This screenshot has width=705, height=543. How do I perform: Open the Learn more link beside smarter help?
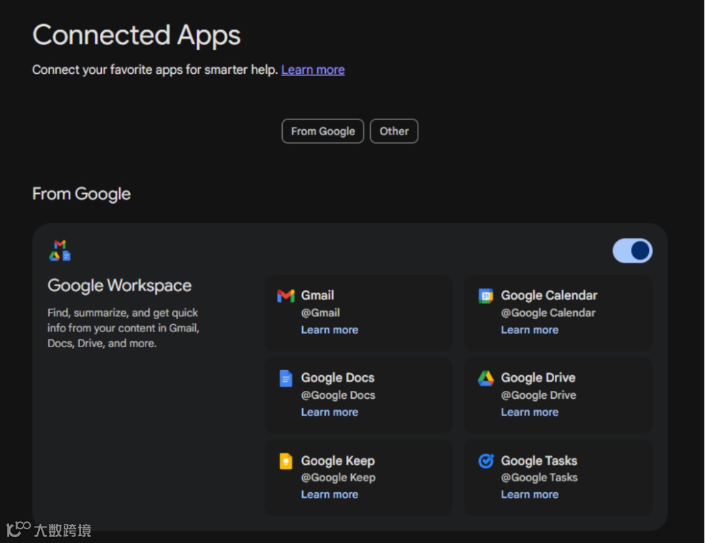pyautogui.click(x=313, y=70)
